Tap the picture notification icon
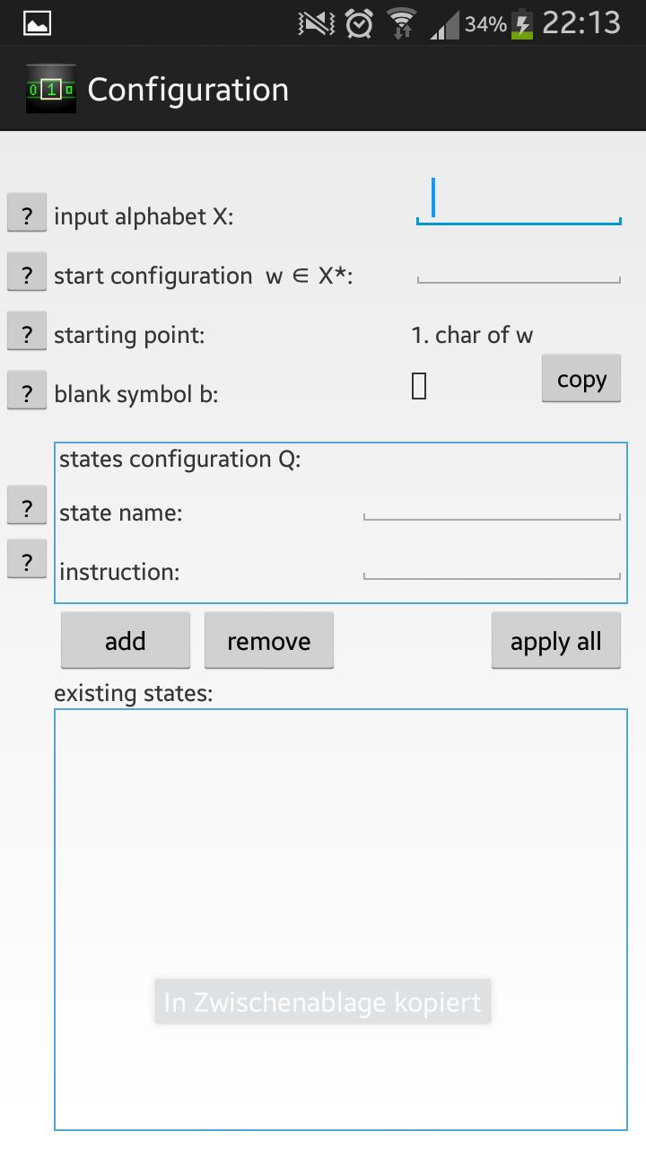 (x=37, y=24)
